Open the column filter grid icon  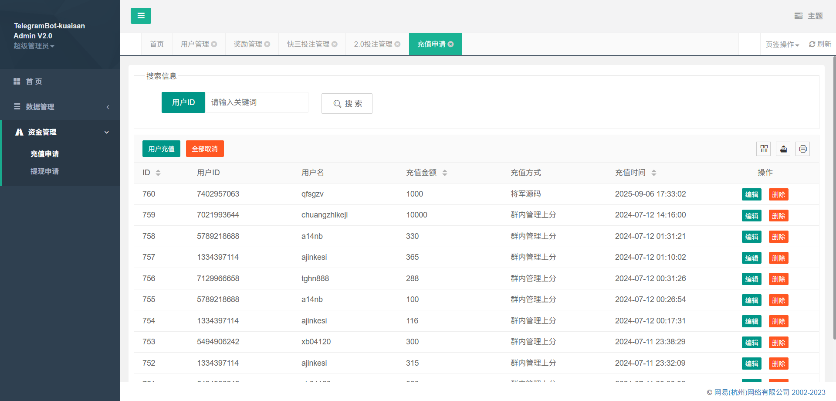tap(764, 149)
